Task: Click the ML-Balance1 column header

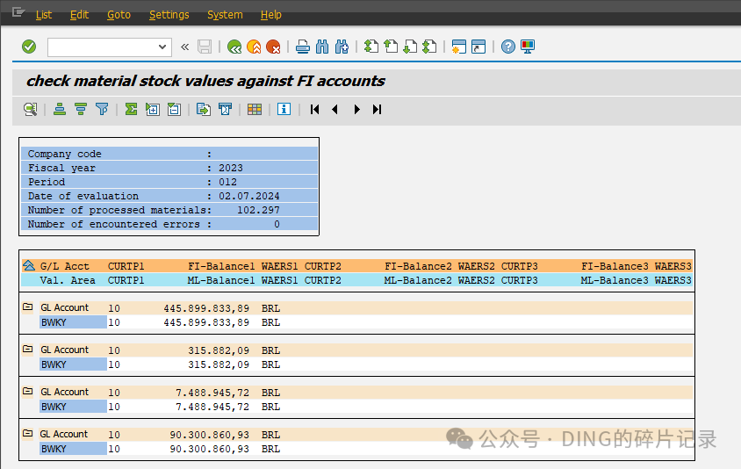Action: (x=221, y=280)
